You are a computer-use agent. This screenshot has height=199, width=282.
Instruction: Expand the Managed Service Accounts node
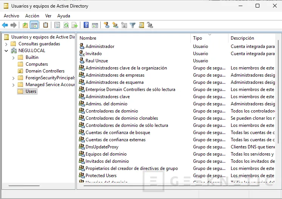pos(13,85)
